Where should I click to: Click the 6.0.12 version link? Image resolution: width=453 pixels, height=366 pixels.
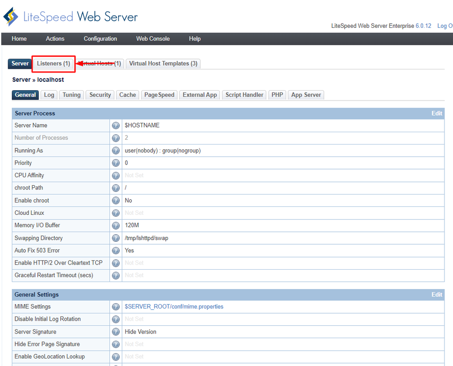coord(423,26)
